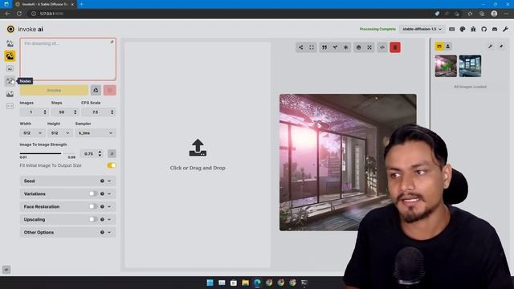Screen dimensions: 514x289
Task: Click the upload initial image area
Action: pyautogui.click(x=198, y=155)
